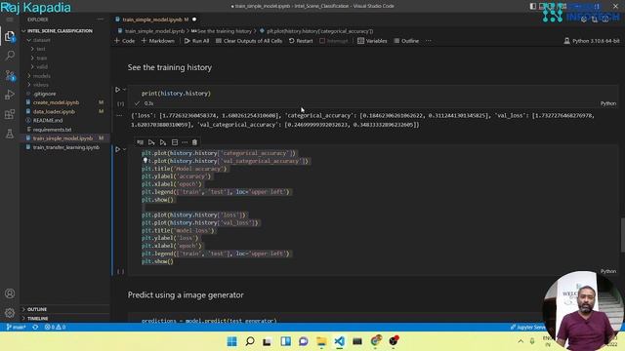Open the notebook Outline
This screenshot has width=625, height=351.
coord(406,41)
